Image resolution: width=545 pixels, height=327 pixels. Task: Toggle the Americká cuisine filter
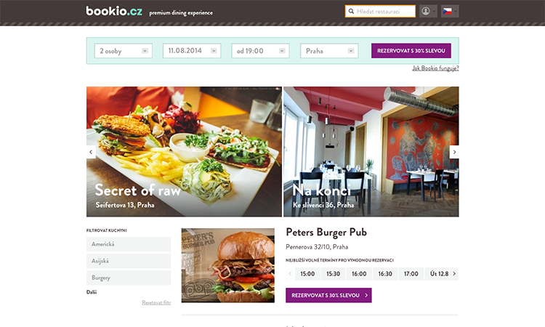point(129,244)
